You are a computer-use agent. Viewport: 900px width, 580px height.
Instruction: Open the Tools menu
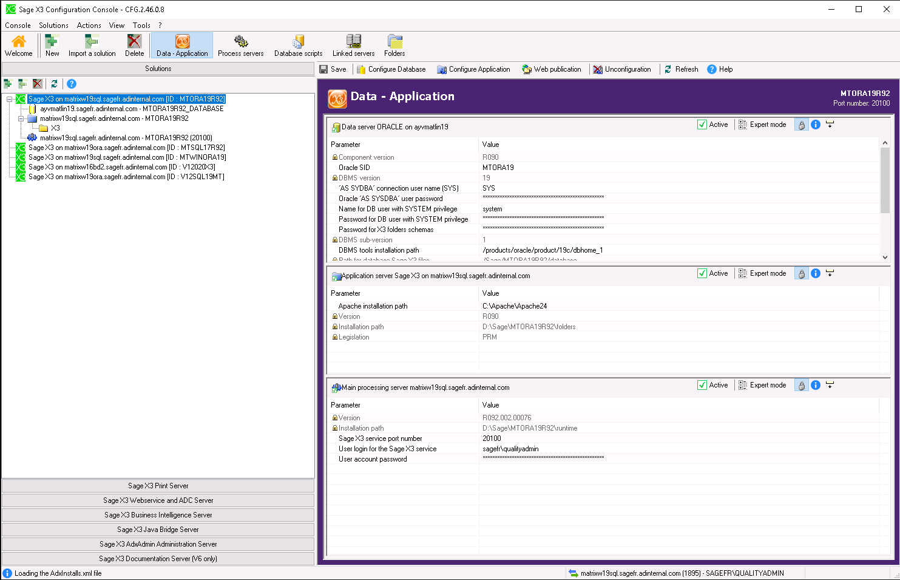[141, 26]
